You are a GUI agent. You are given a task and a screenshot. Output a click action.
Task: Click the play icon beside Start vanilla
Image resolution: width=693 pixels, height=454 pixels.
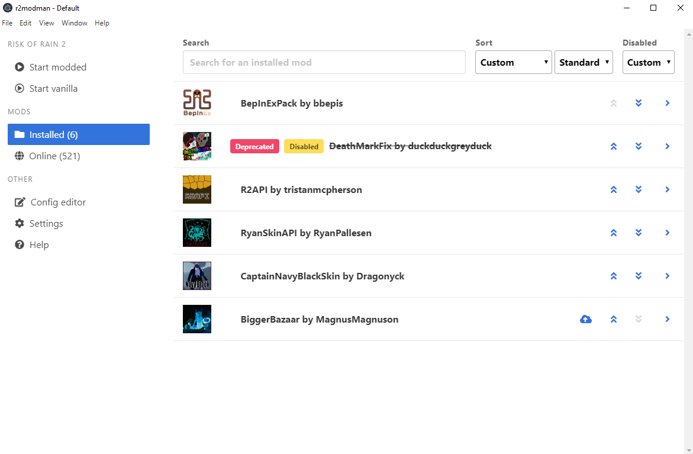click(x=20, y=88)
